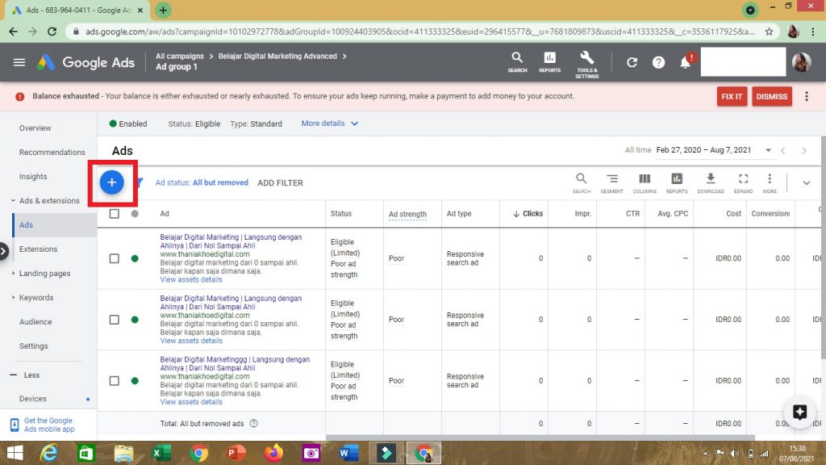
Task: Select the first ad row checkbox
Action: [x=114, y=258]
